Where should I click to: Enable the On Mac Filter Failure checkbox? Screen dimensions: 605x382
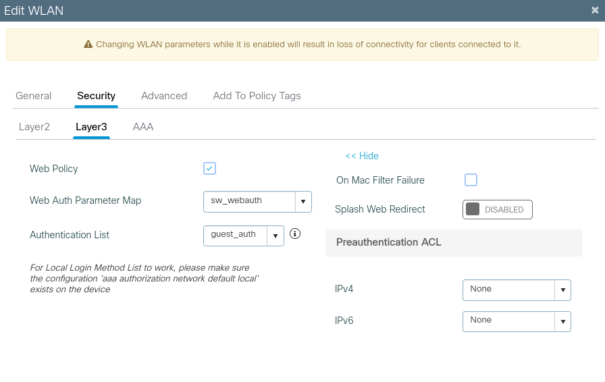(x=471, y=180)
